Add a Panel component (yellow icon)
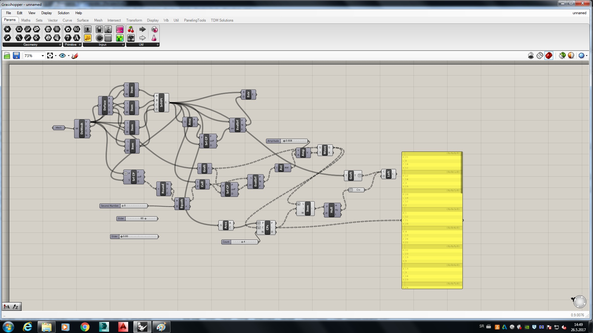 pyautogui.click(x=88, y=38)
